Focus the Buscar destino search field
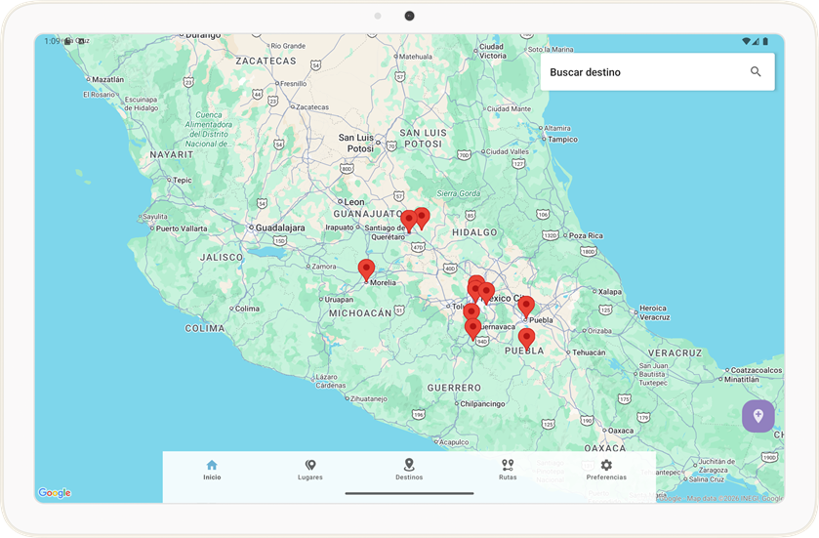Image resolution: width=819 pixels, height=538 pixels. 657,71
